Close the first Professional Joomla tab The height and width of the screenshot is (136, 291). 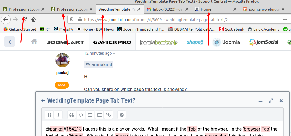(43, 9)
